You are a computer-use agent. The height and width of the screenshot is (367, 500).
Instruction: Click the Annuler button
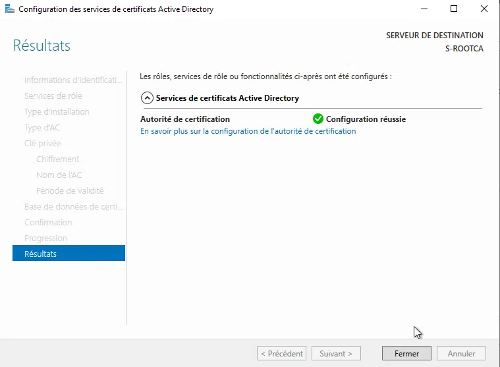[x=461, y=353]
